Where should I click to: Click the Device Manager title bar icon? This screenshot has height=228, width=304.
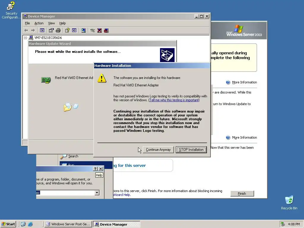(25, 16)
